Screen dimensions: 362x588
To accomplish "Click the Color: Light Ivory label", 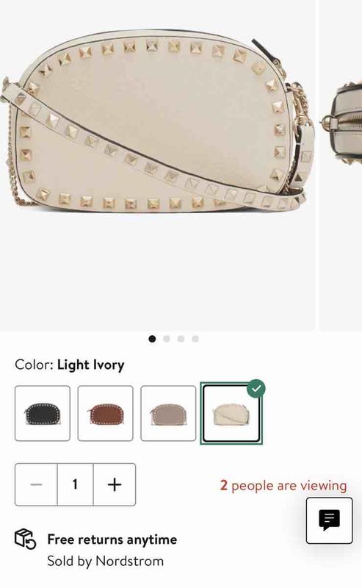I will pos(70,365).
